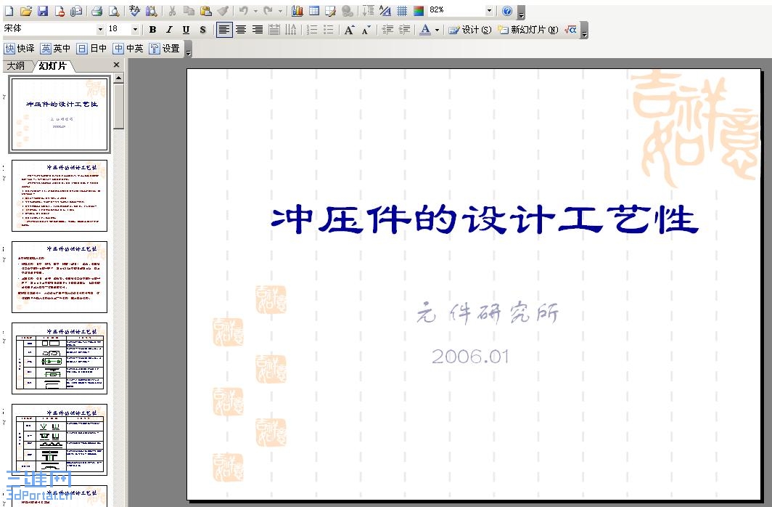Click the 英中 translate button
This screenshot has height=507, width=772.
(56, 48)
